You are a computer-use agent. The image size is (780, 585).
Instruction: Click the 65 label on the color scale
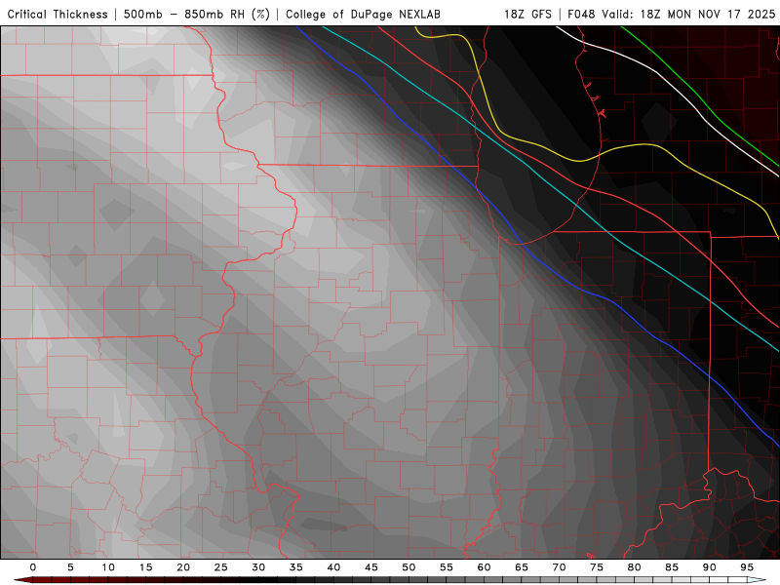(x=522, y=567)
